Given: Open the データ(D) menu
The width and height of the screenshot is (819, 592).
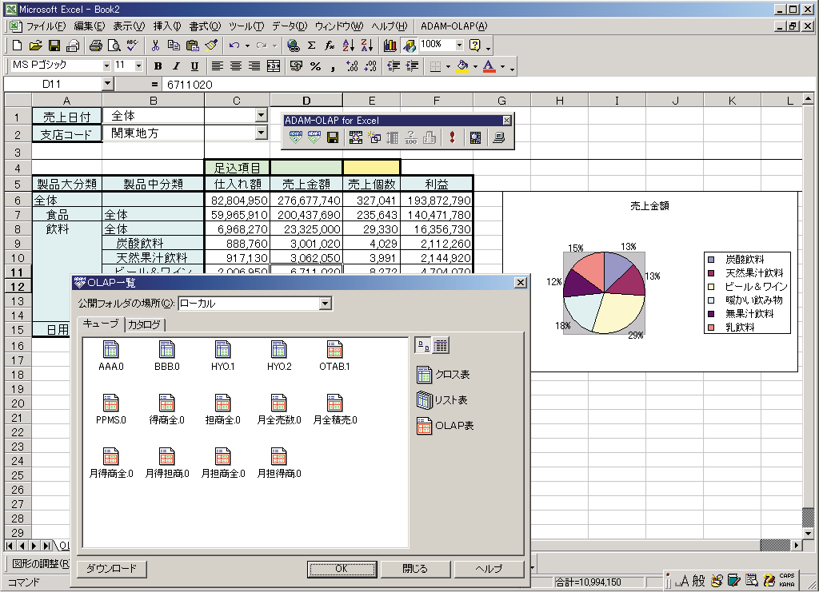Looking at the screenshot, I should click(290, 26).
